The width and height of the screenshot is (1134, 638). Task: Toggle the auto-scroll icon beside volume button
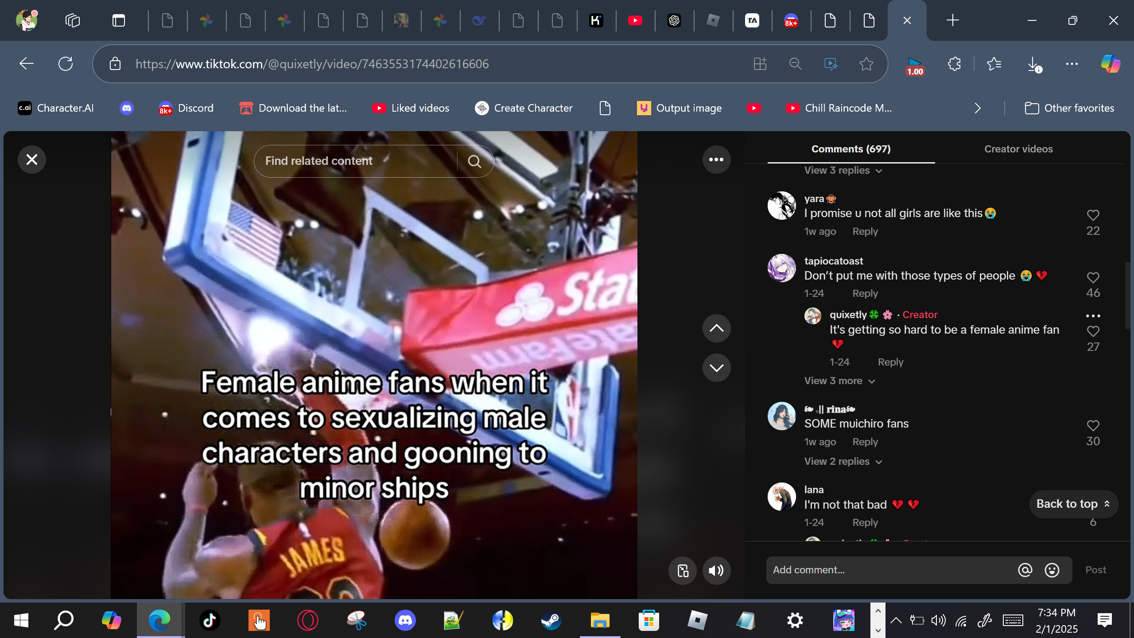[683, 570]
